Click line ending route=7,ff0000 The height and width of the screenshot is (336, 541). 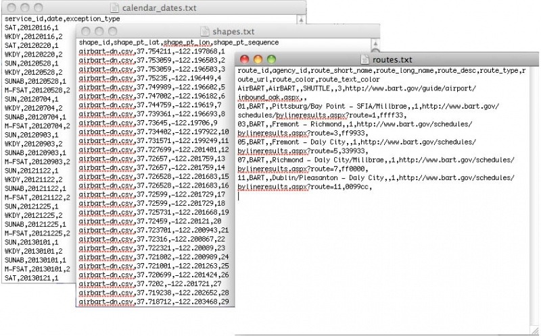pyautogui.click(x=303, y=169)
